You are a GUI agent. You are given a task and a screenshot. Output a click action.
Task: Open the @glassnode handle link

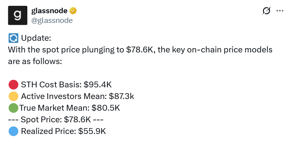[52, 20]
